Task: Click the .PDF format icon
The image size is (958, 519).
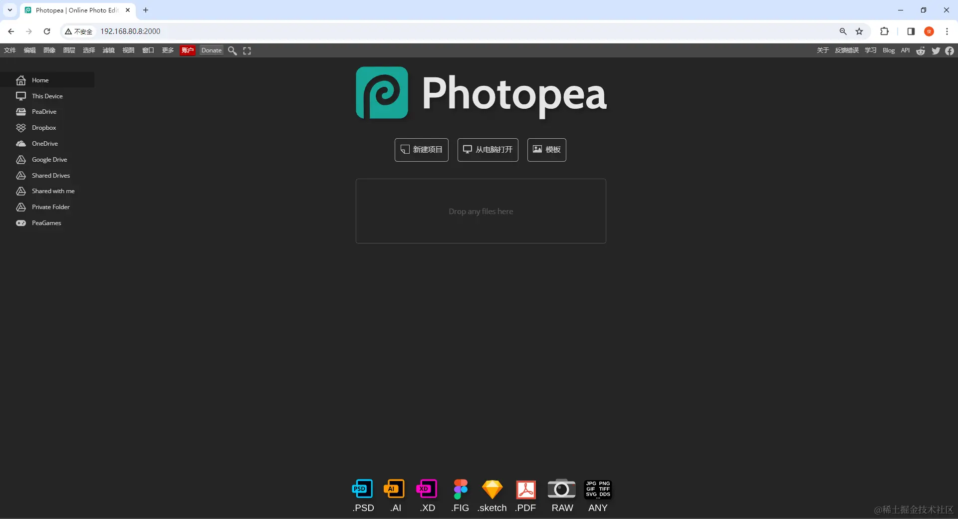Action: click(x=525, y=490)
